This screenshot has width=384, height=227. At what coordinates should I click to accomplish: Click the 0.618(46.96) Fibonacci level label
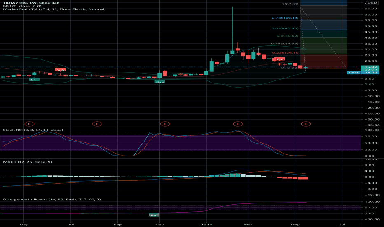285,28
